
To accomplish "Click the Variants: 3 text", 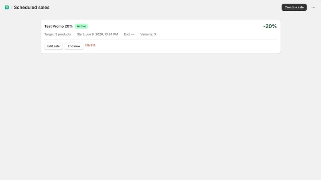I will 148,34.
